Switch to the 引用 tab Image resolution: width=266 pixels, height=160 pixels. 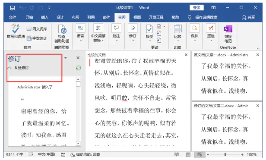[91, 17]
